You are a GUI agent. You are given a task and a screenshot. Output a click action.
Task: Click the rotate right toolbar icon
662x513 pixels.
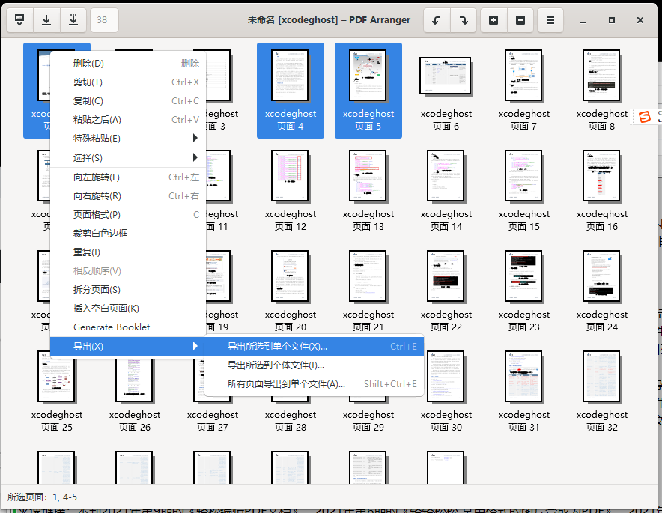(x=464, y=19)
